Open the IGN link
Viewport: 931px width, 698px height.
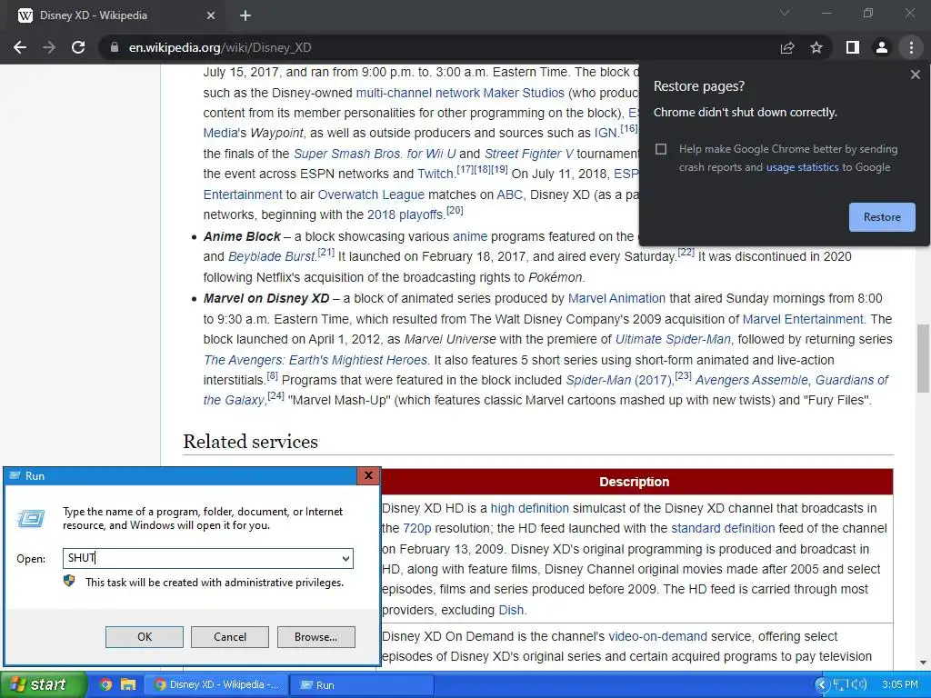tap(606, 133)
